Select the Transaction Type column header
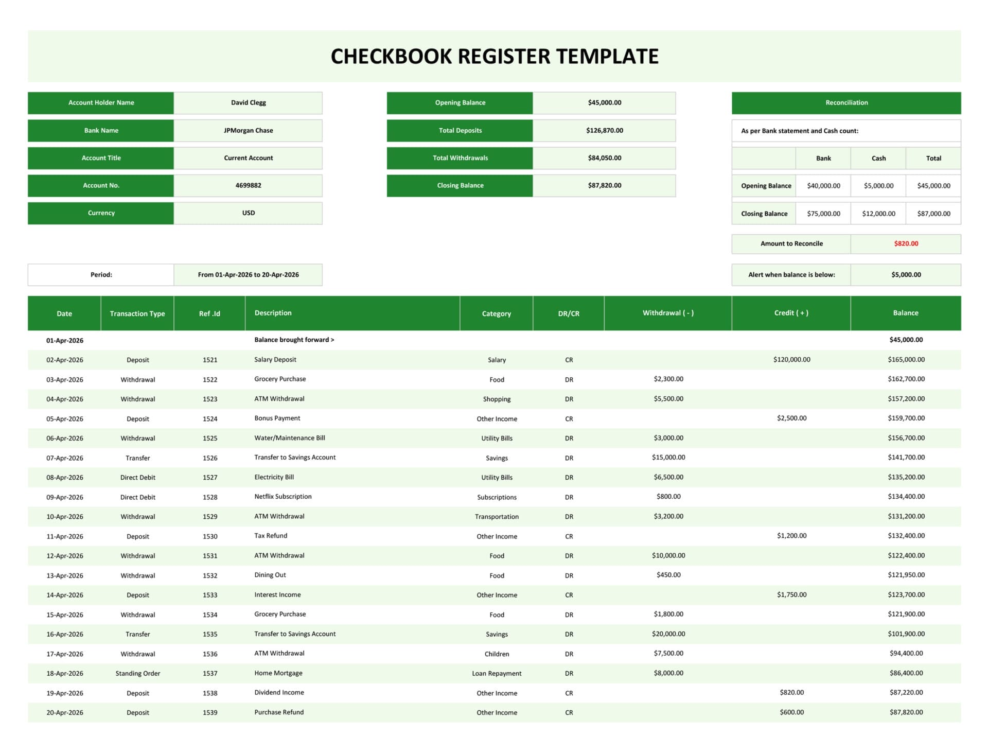 coord(137,313)
